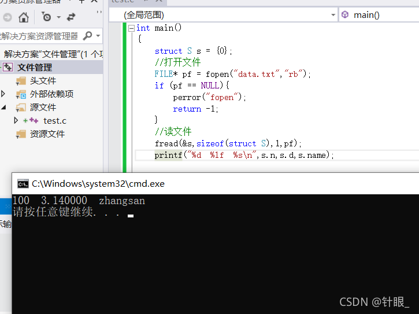Image resolution: width=419 pixels, height=314 pixels.
Task: Click the 头文件 folder icon
Action: pyautogui.click(x=21, y=81)
